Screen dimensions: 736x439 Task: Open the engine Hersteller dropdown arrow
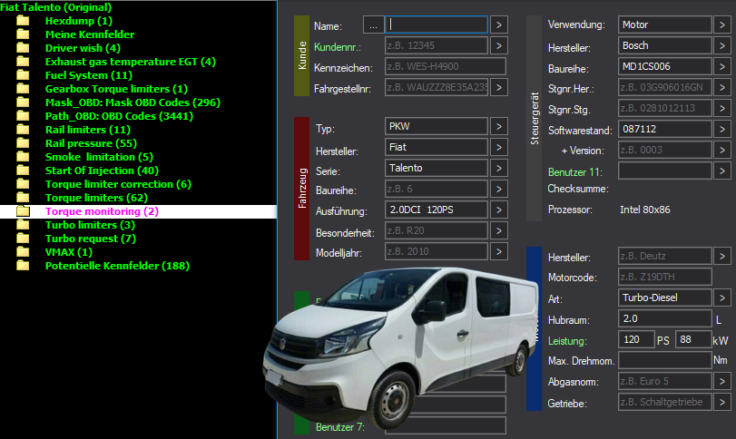click(x=722, y=256)
